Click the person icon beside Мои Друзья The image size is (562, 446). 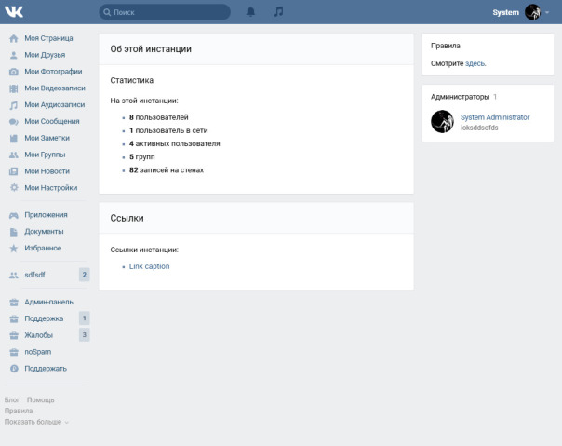[x=14, y=55]
